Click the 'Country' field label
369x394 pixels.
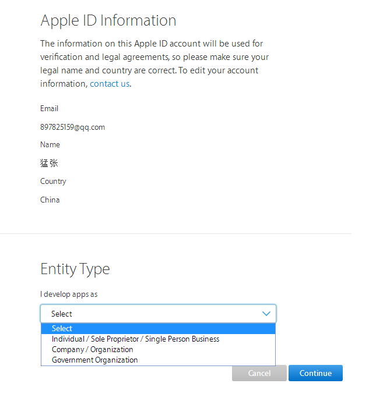click(53, 181)
